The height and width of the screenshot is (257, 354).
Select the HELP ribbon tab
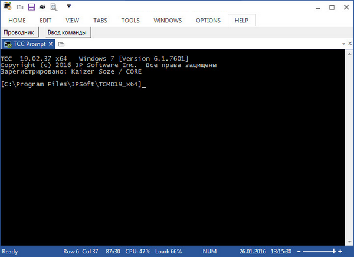click(x=241, y=20)
